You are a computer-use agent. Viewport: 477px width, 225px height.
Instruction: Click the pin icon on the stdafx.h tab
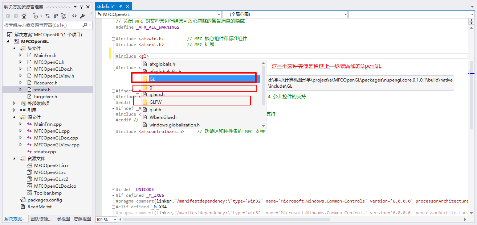(x=121, y=6)
